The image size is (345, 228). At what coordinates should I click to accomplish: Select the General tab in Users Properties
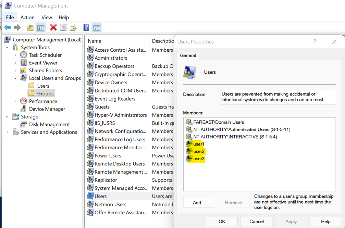point(188,55)
